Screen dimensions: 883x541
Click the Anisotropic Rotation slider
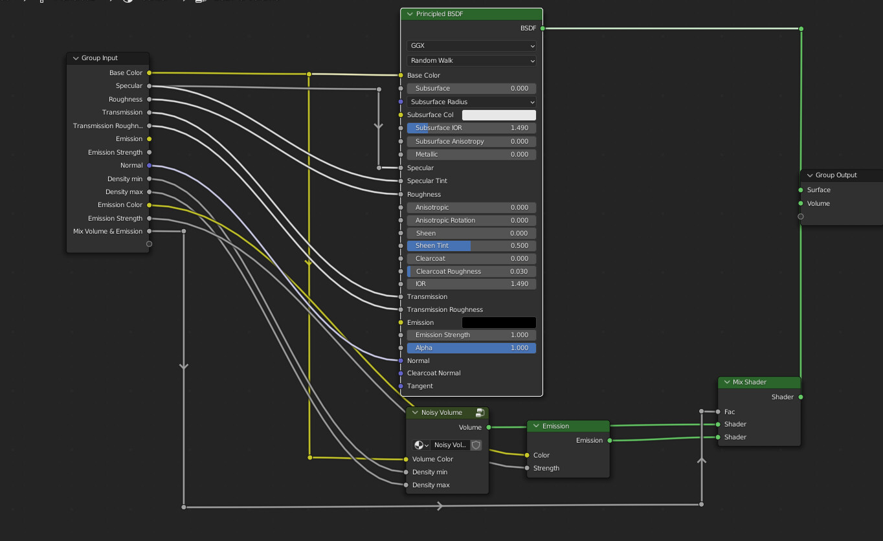tap(472, 221)
